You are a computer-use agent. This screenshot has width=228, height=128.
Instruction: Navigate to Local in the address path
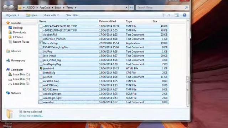[x=58, y=7]
